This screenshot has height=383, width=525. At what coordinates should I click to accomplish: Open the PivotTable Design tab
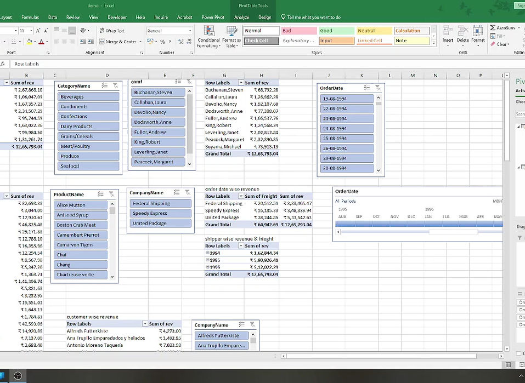264,18
